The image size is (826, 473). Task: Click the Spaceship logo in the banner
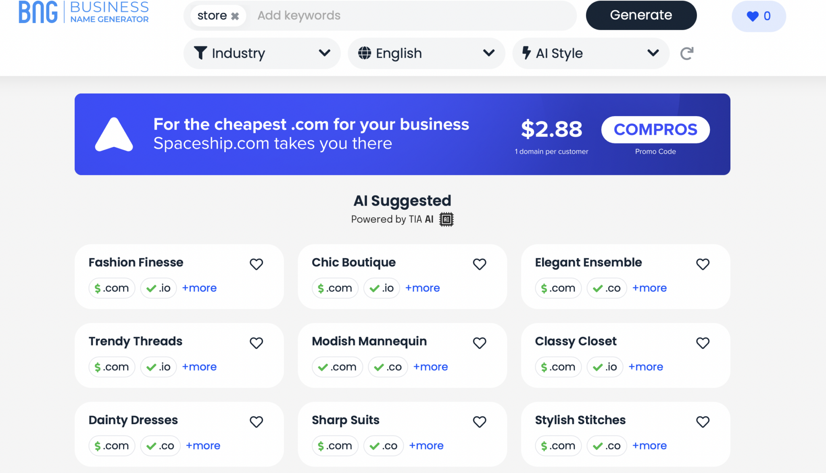(113, 134)
